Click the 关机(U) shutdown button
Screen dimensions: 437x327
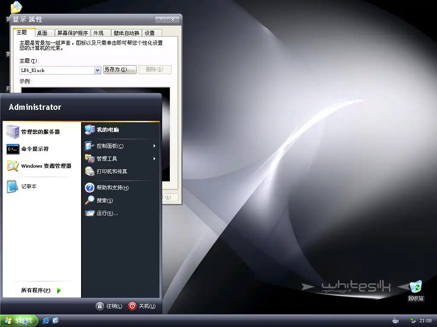point(142,306)
